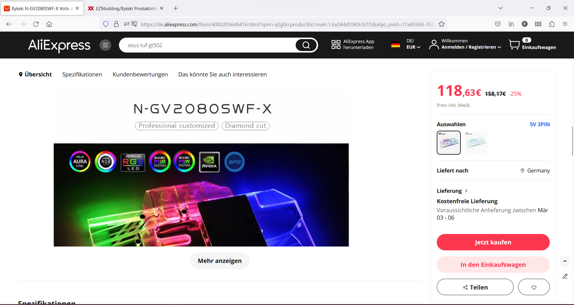This screenshot has height=305, width=574.
Task: Open a new browser tab
Action: point(176,8)
